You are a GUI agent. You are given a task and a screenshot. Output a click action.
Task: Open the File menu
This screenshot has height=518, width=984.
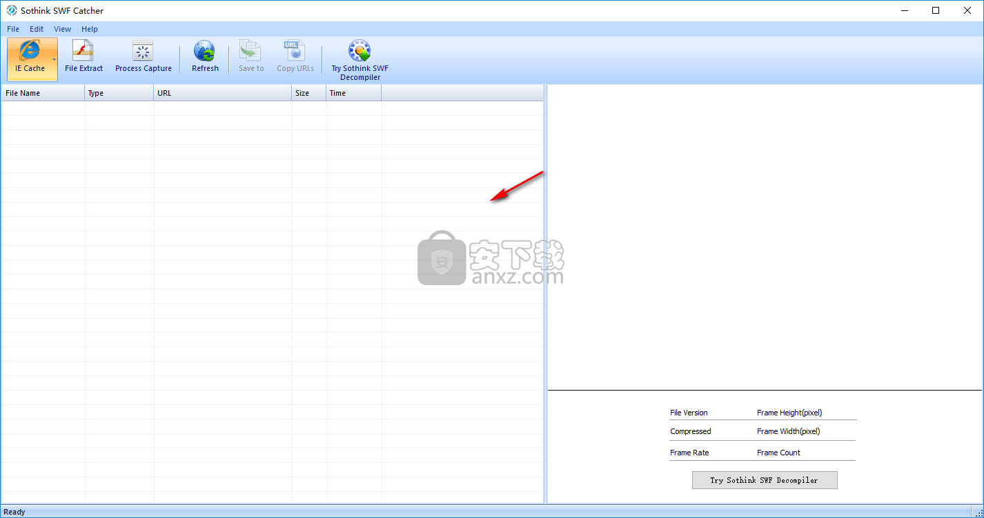13,29
